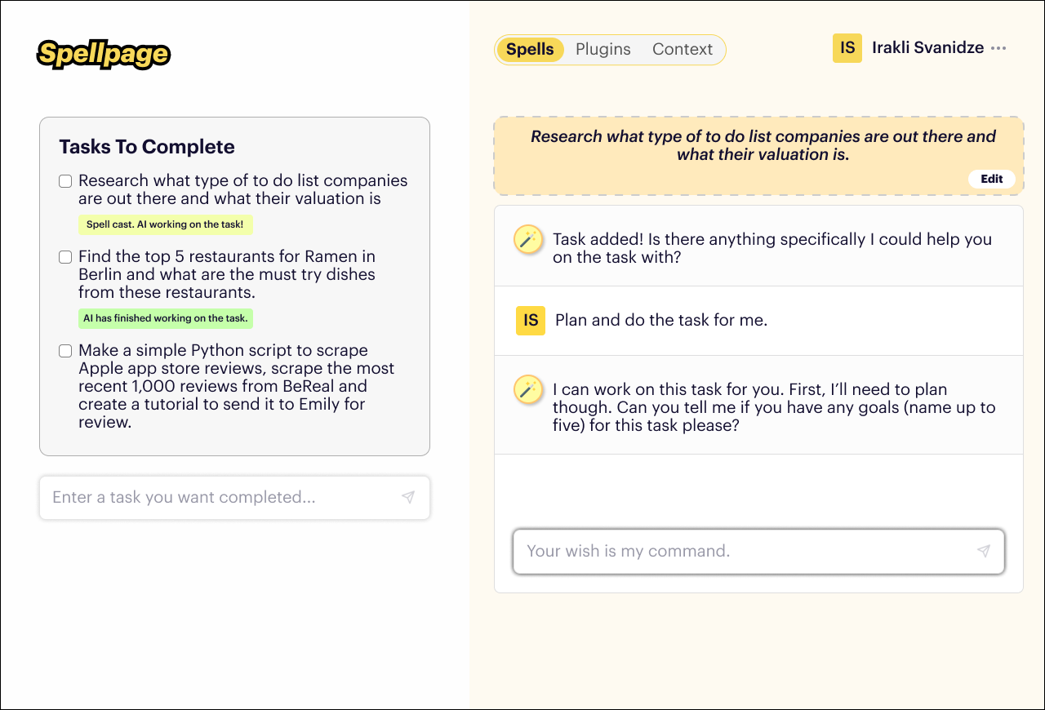Focus the 'Enter a task you want completed' field
The height and width of the screenshot is (710, 1045).
234,497
